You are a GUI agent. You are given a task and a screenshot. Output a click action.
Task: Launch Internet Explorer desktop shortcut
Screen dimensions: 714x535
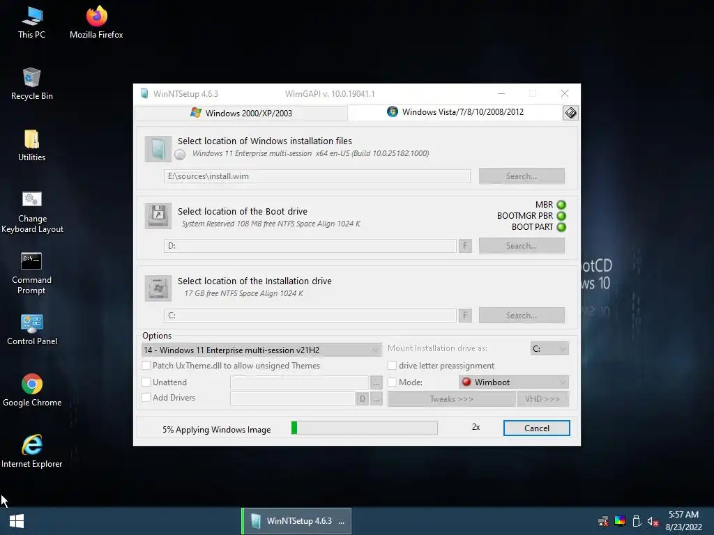coord(32,451)
